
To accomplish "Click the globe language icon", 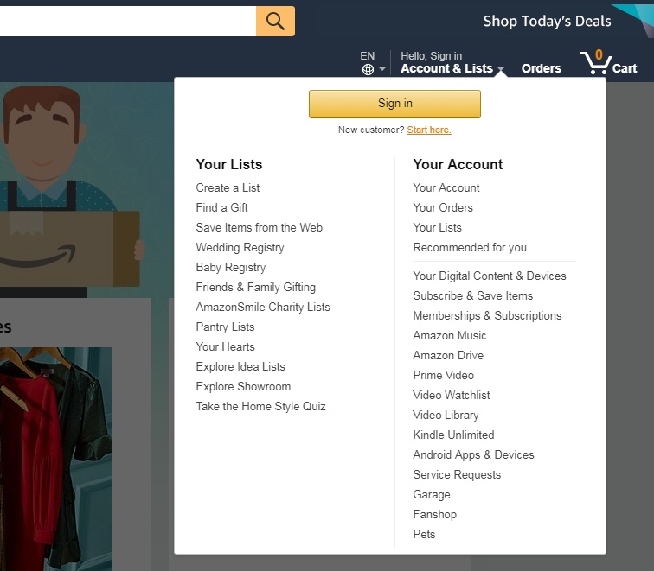I will point(368,70).
